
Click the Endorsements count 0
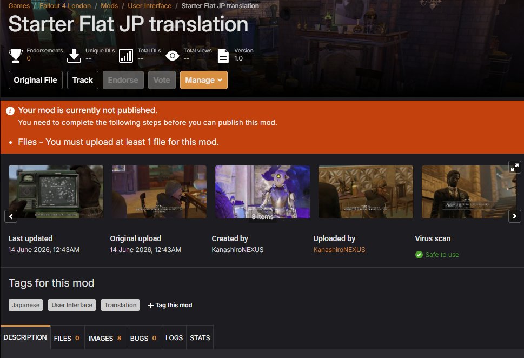coord(29,58)
